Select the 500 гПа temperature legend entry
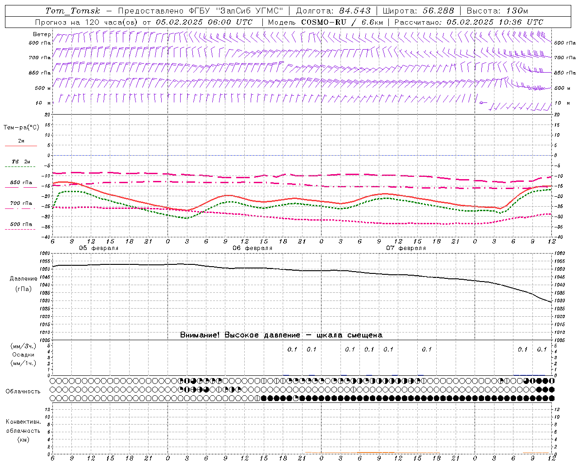The image size is (578, 462). (x=21, y=226)
